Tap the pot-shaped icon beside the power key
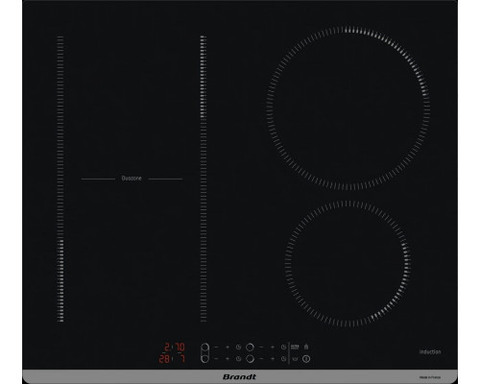Screen dimensions: 480x384 coord(295,359)
